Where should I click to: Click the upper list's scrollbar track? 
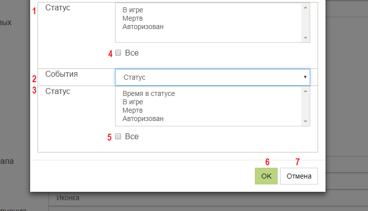305,23
